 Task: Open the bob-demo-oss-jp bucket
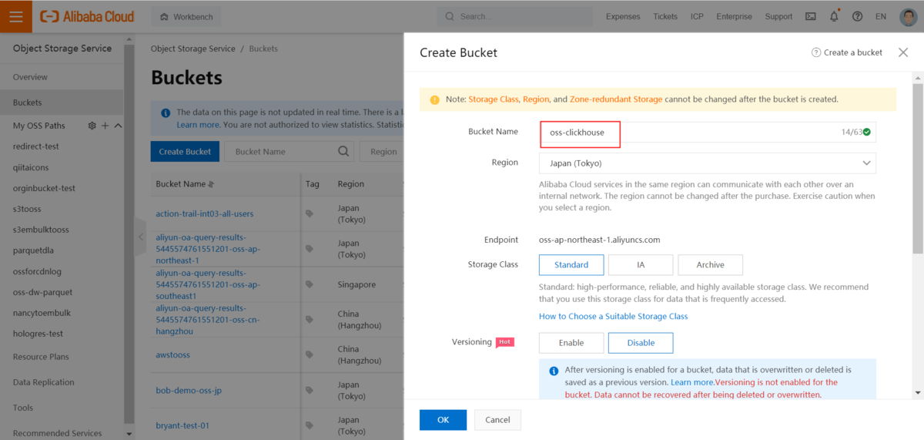(x=189, y=391)
